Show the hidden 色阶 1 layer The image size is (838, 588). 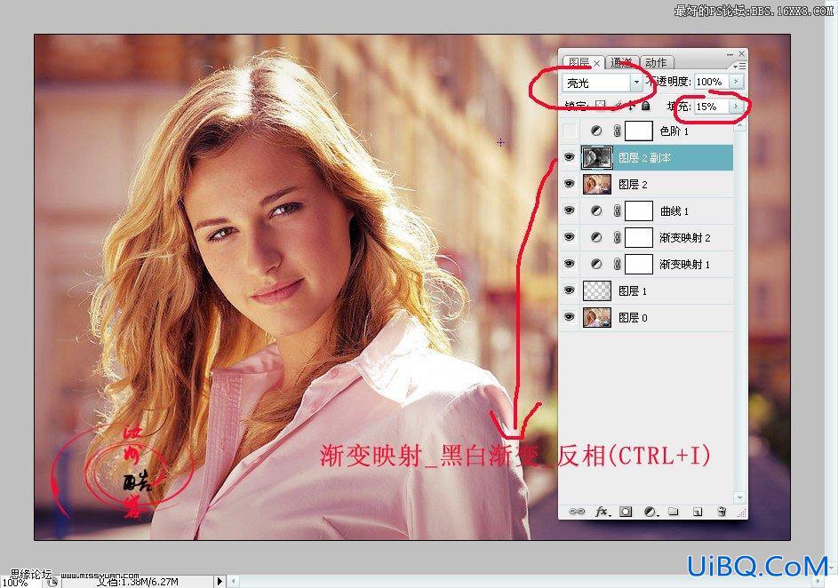(570, 131)
